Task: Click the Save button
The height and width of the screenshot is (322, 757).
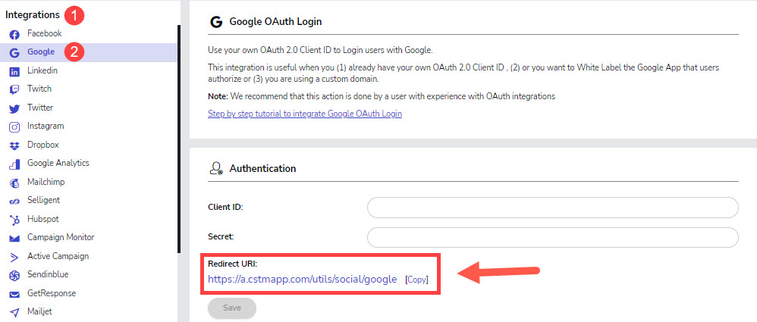Action: click(x=232, y=308)
